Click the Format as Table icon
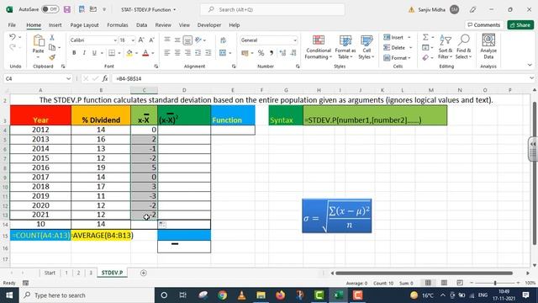 click(x=345, y=40)
